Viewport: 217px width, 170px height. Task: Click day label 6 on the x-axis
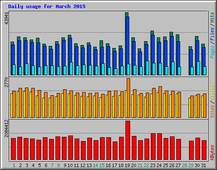[x=46, y=165]
